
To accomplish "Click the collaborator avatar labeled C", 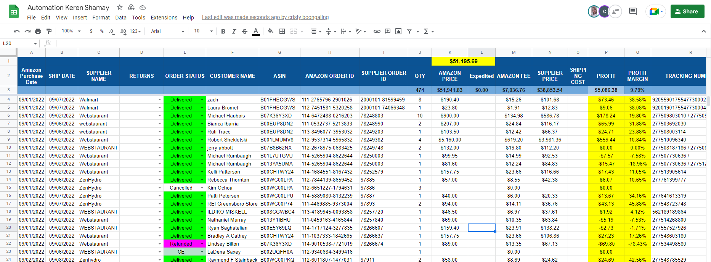I will 604,11.
